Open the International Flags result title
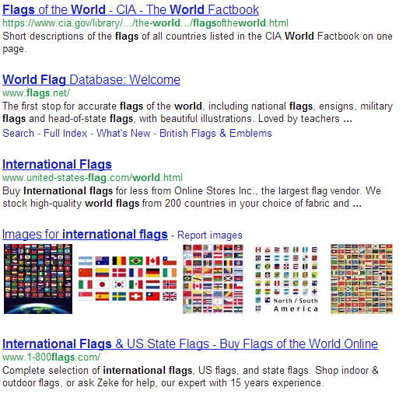 [x=57, y=164]
